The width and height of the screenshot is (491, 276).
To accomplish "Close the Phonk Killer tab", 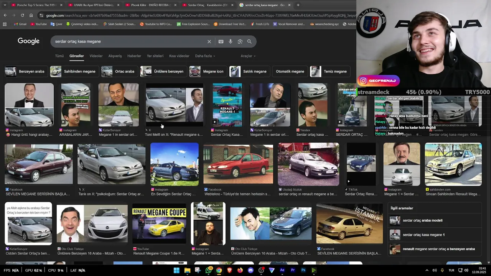I will click(175, 5).
